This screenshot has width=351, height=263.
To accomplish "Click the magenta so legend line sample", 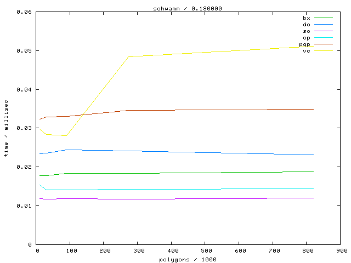I will [x=324, y=31].
